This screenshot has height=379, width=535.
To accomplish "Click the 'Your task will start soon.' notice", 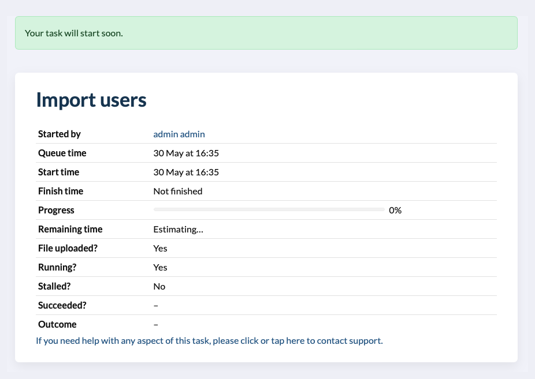I will click(x=266, y=33).
